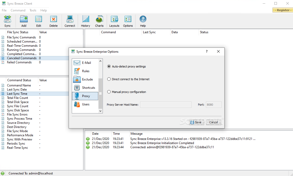Click the options list scroll up arrow
Viewport: 293px width, 176px height.
point(100,61)
